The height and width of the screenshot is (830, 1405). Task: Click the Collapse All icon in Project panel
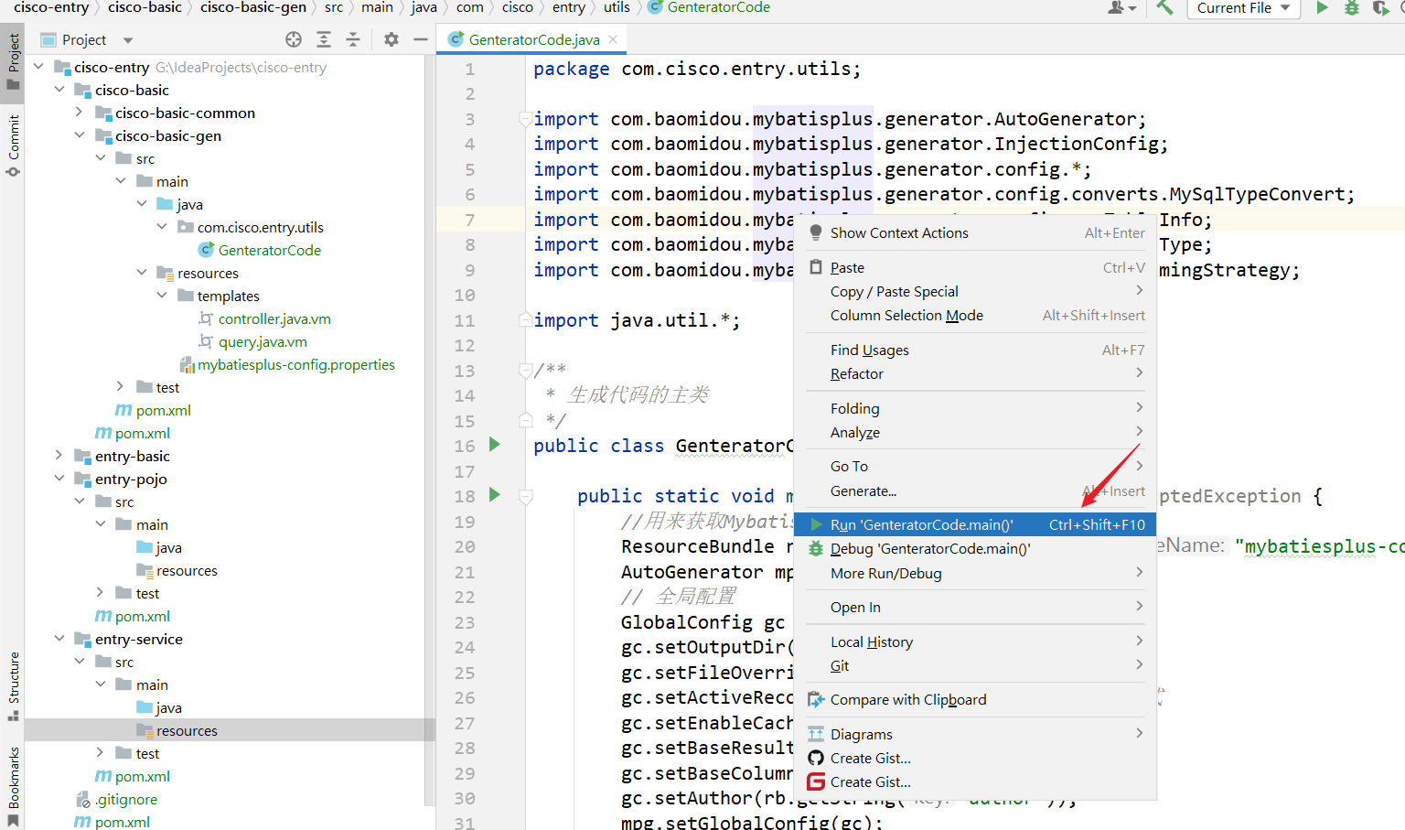[x=353, y=39]
